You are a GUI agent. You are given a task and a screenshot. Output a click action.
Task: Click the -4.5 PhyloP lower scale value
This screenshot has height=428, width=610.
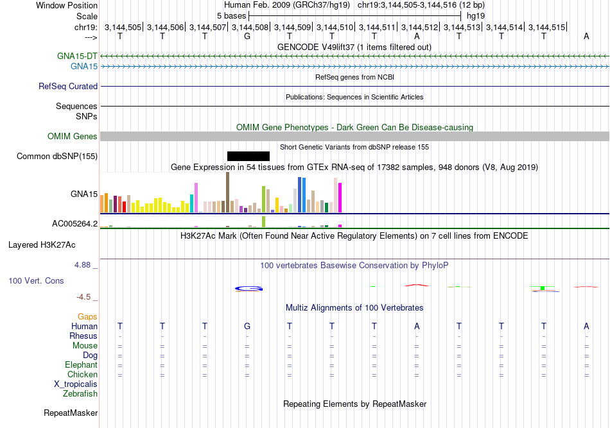pyautogui.click(x=83, y=297)
